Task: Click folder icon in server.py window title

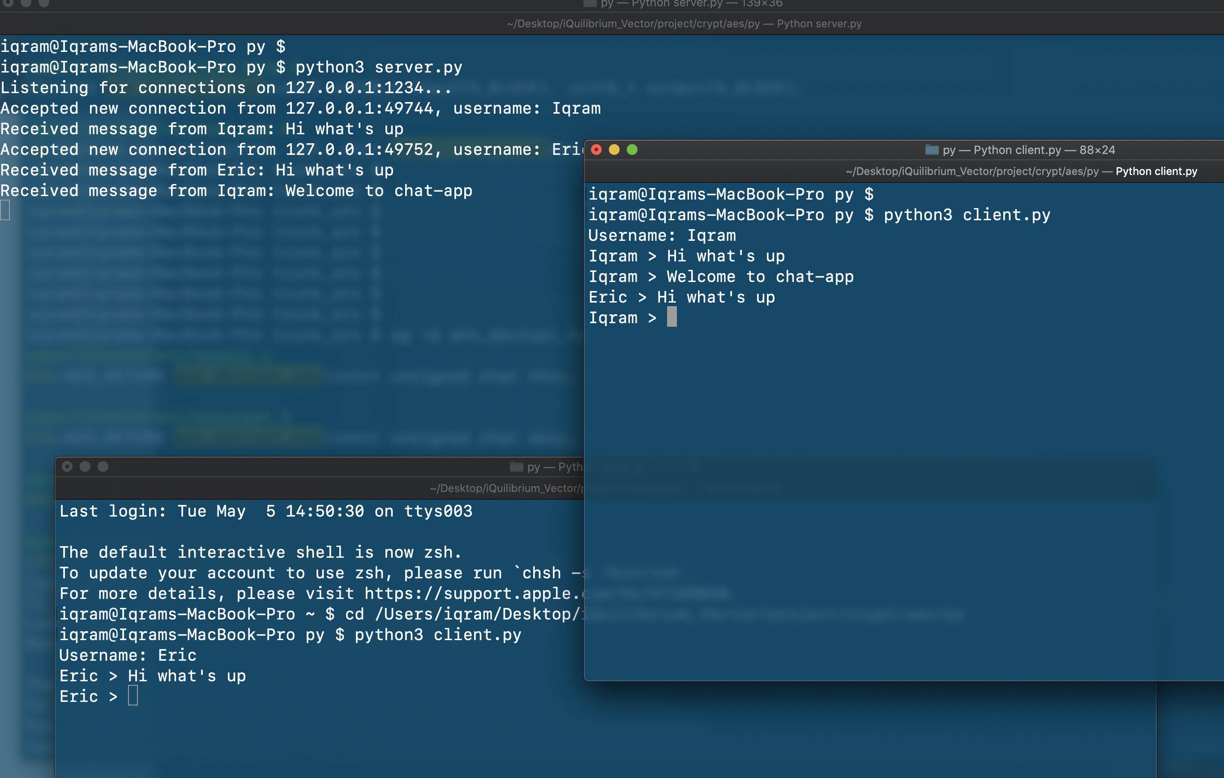Action: [590, 4]
